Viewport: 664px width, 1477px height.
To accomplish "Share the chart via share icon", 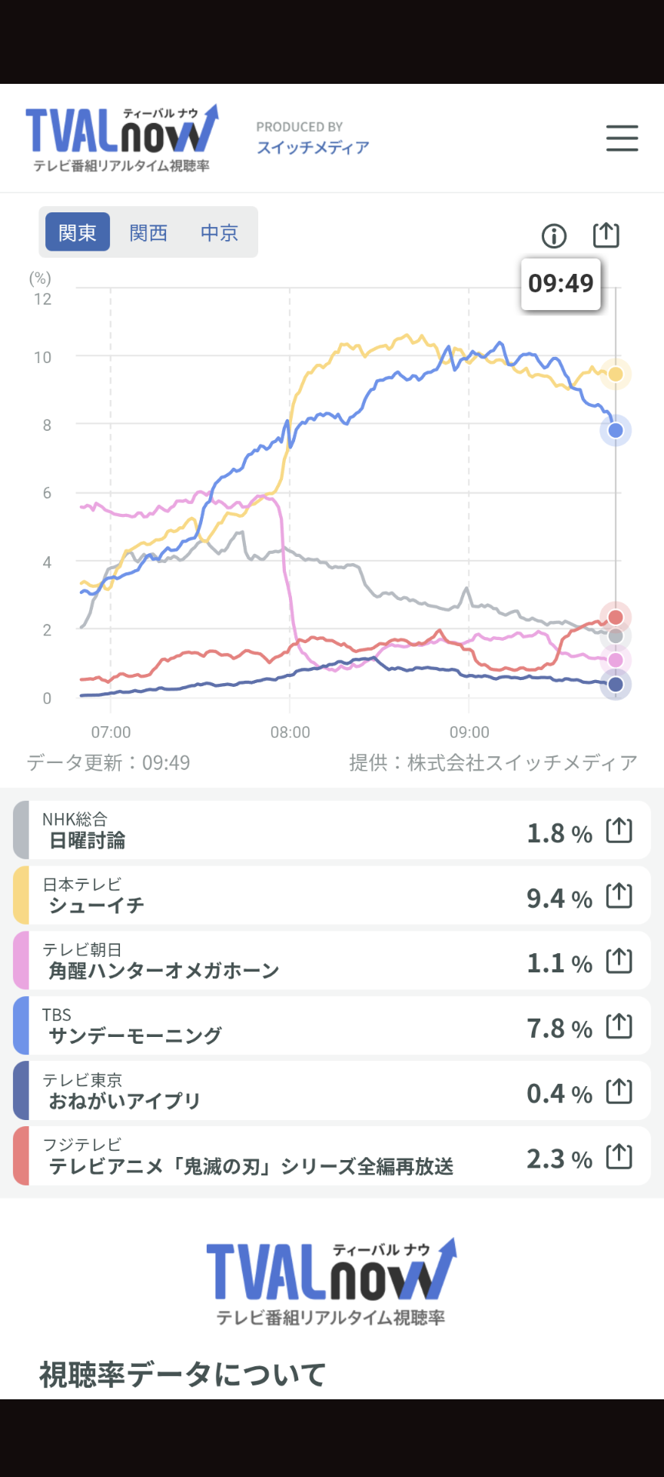I will (x=606, y=235).
